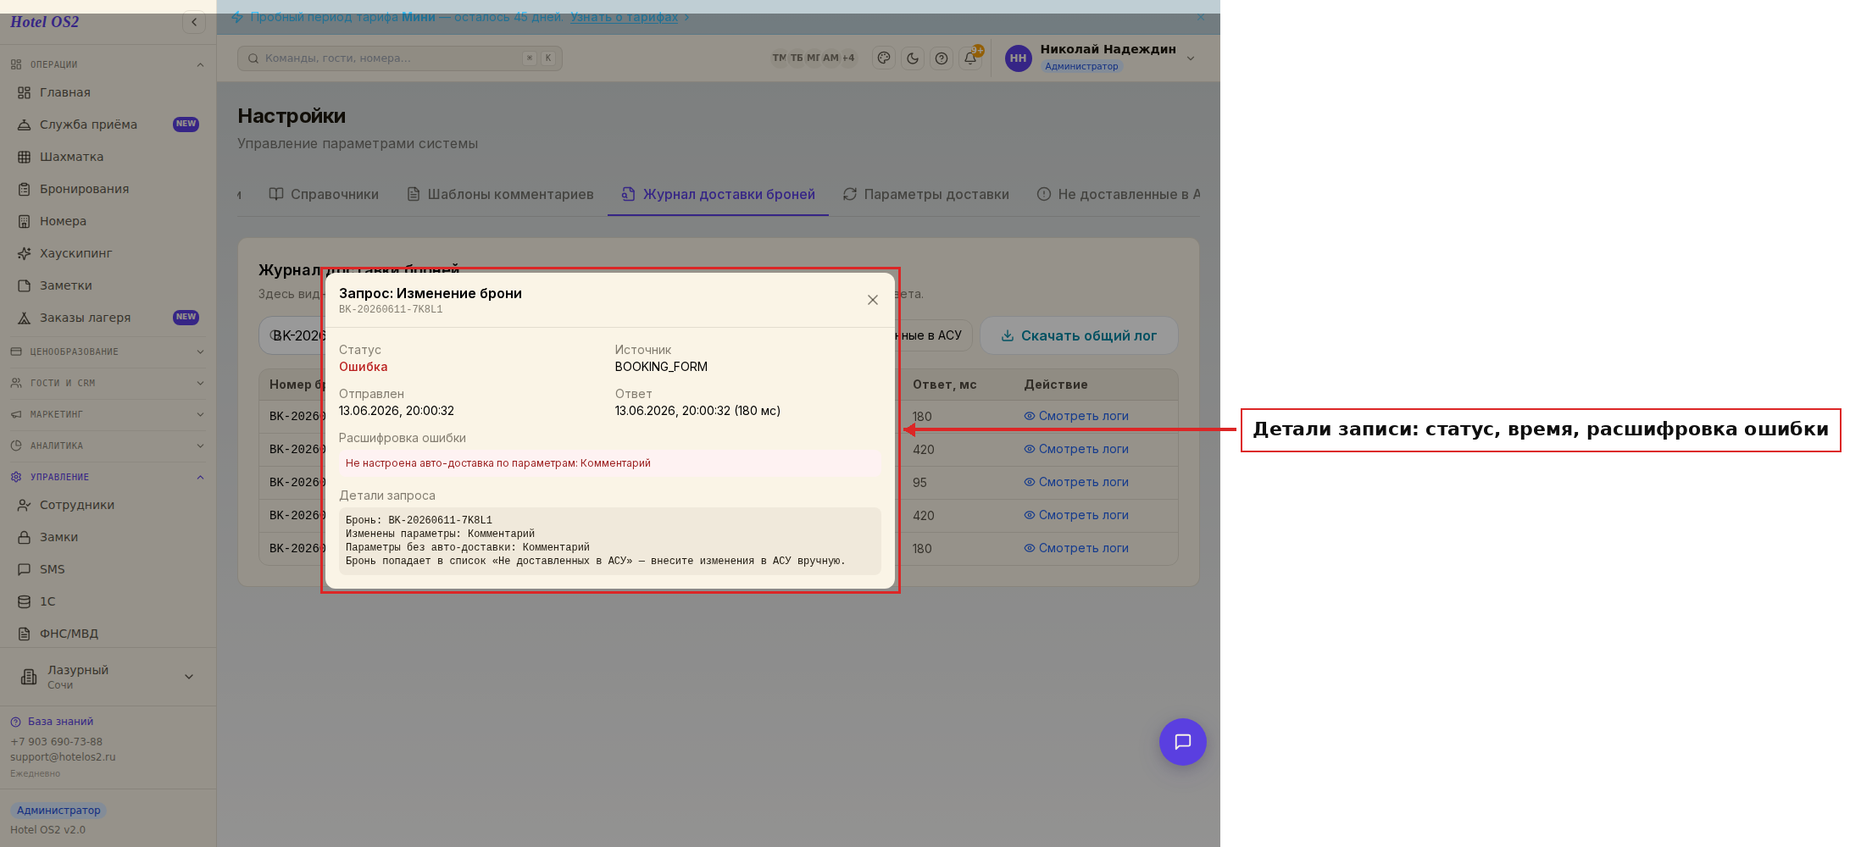Toggle dark mode moon icon
Image resolution: width=1861 pixels, height=847 pixels.
tap(913, 58)
